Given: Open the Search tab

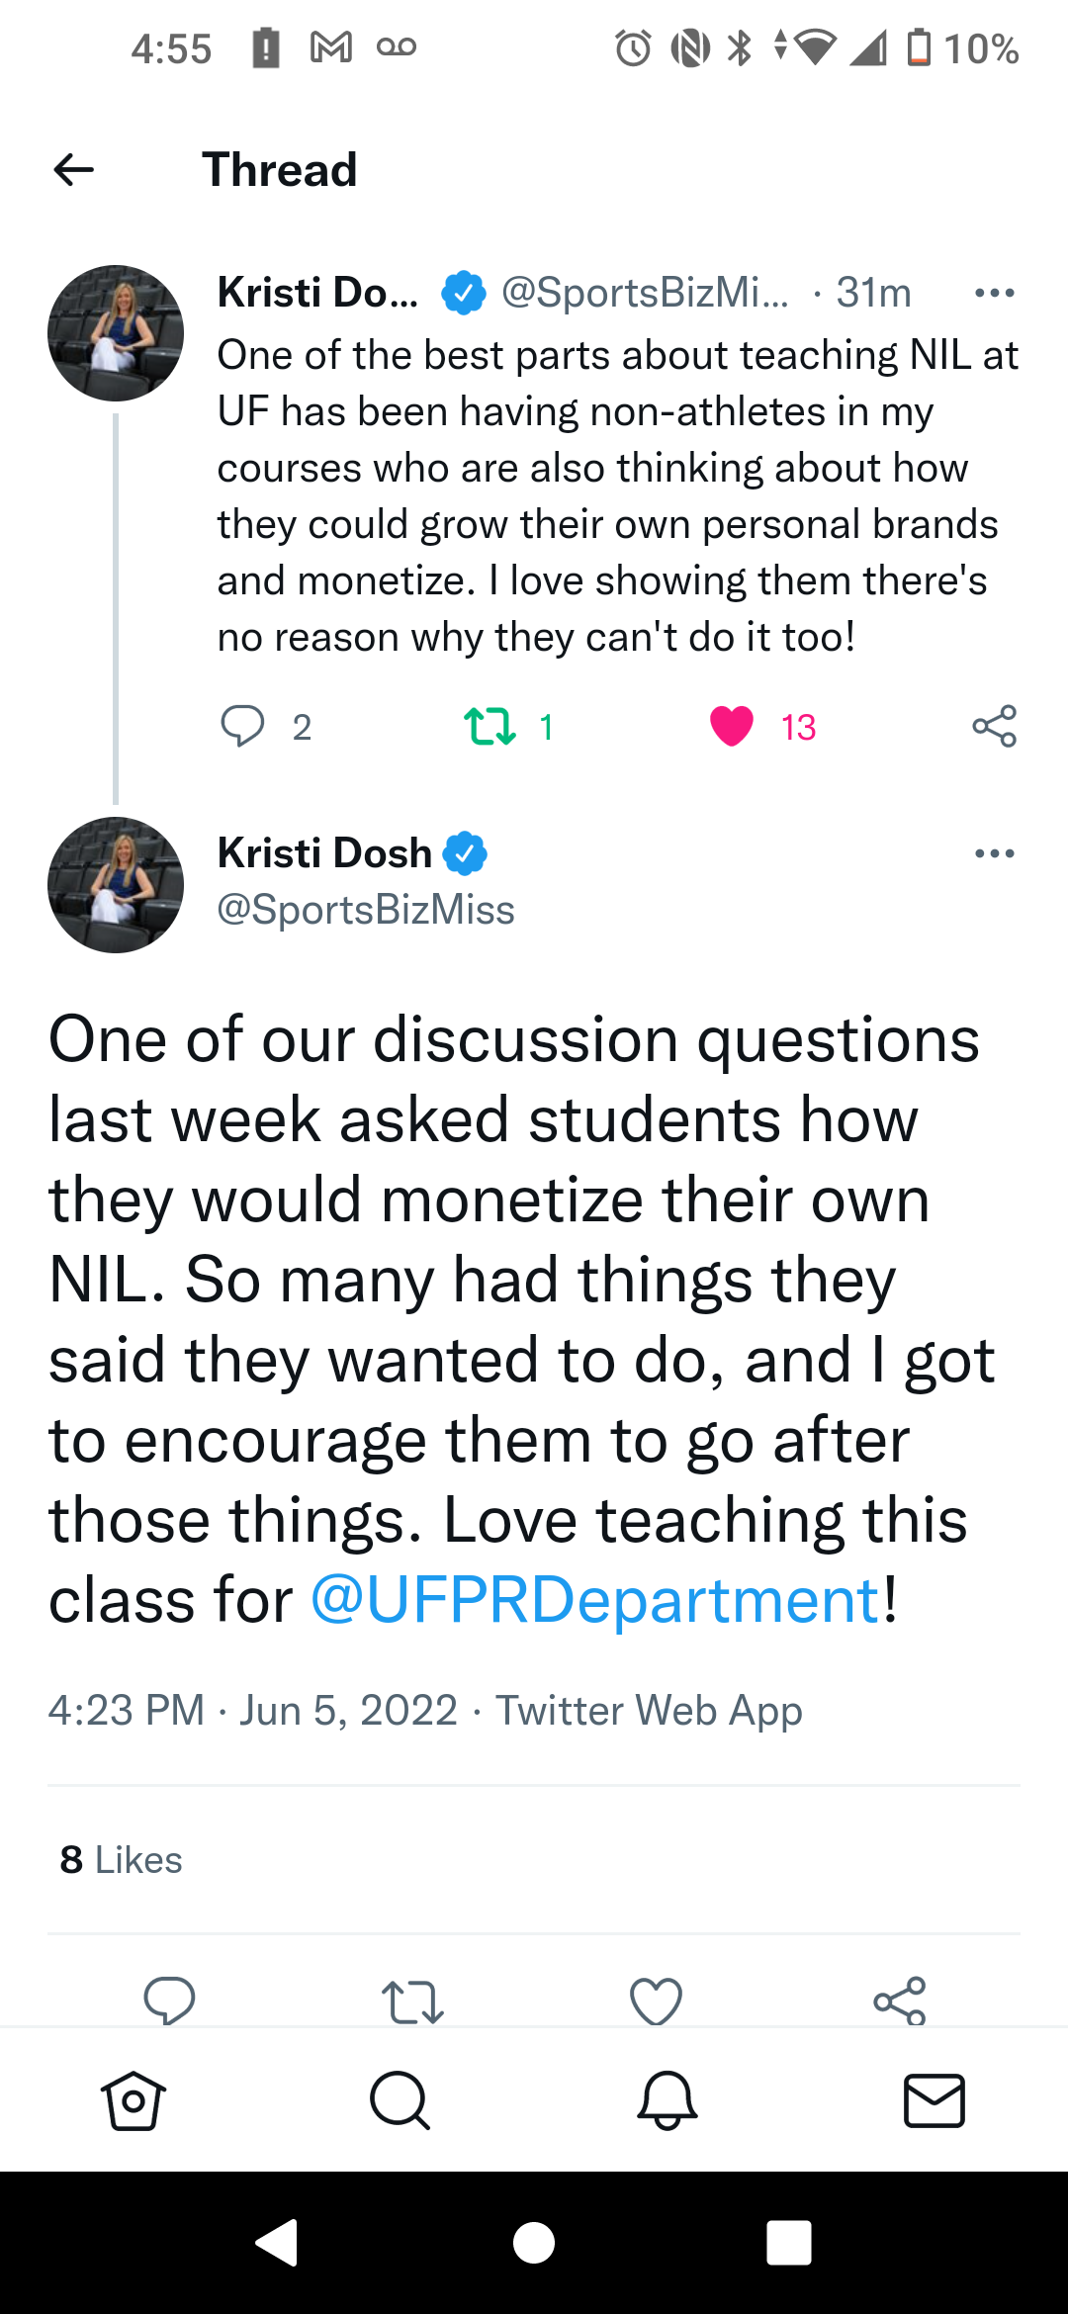Looking at the screenshot, I should 400,2100.
